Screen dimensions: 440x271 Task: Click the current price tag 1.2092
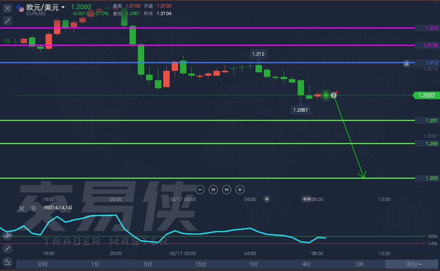click(x=426, y=95)
